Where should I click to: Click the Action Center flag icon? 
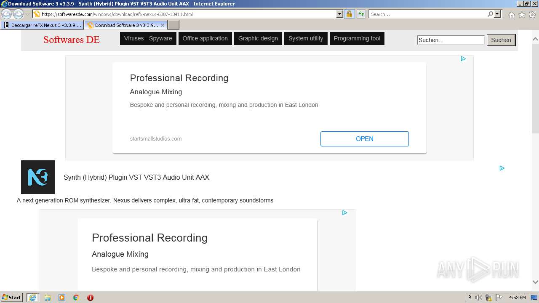pos(499,298)
